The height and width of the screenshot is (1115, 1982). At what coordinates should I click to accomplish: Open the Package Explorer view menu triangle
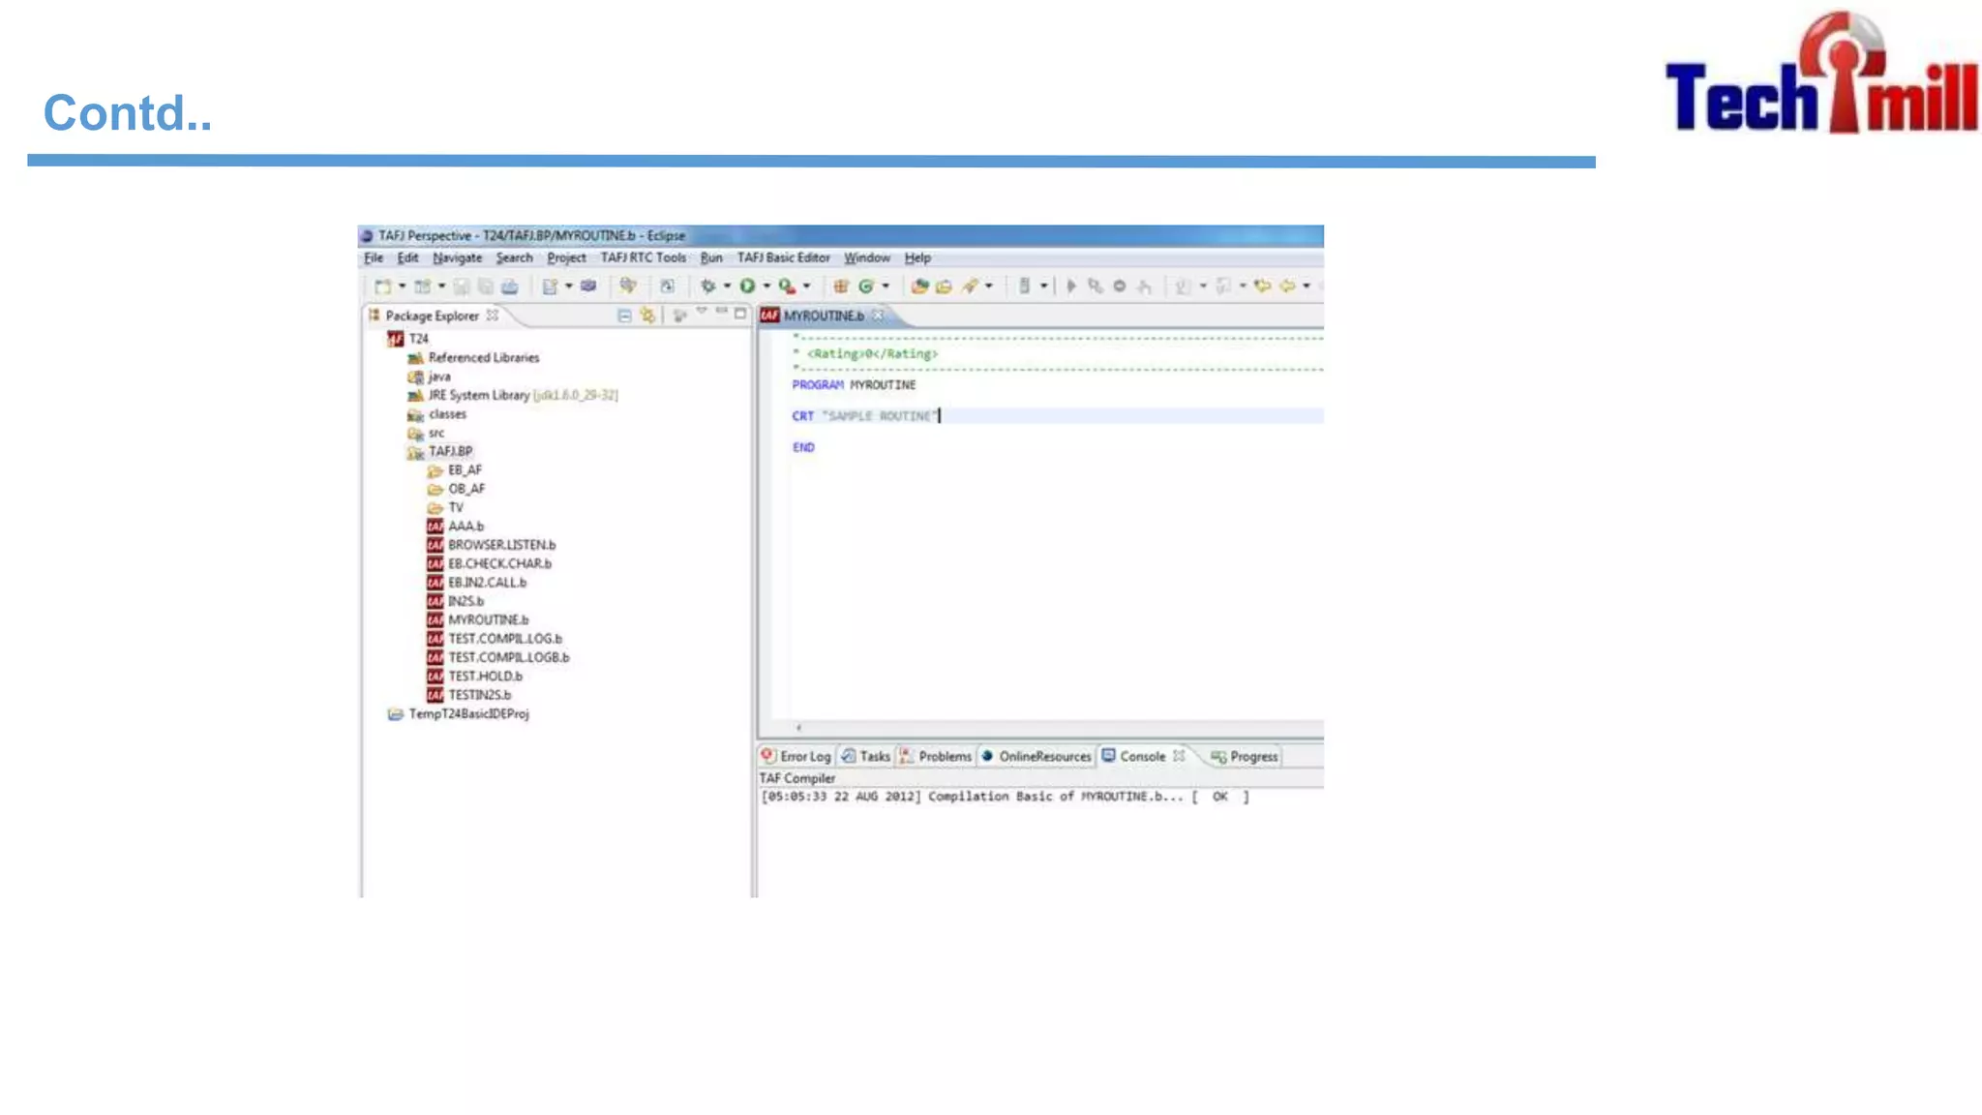pyautogui.click(x=701, y=312)
